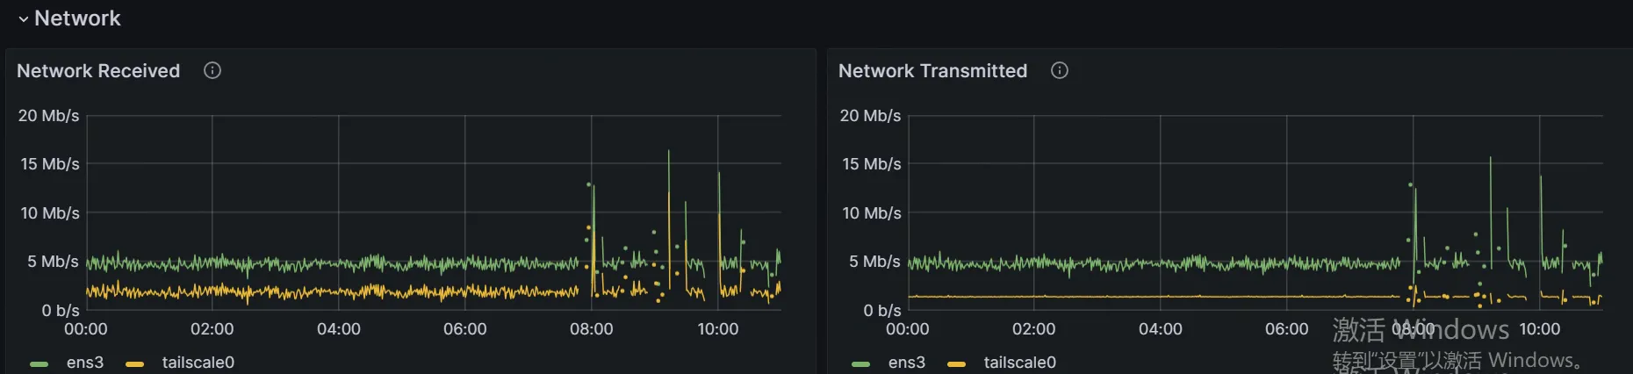Open the Network Received panel title menu
The width and height of the screenshot is (1633, 374).
pos(98,71)
